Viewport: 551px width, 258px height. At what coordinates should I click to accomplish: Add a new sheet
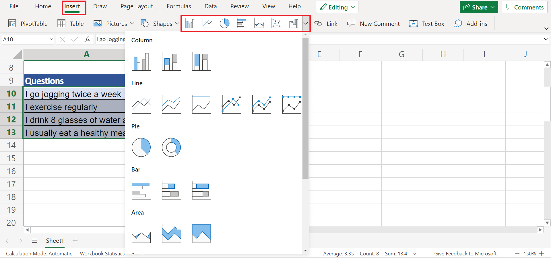click(75, 241)
